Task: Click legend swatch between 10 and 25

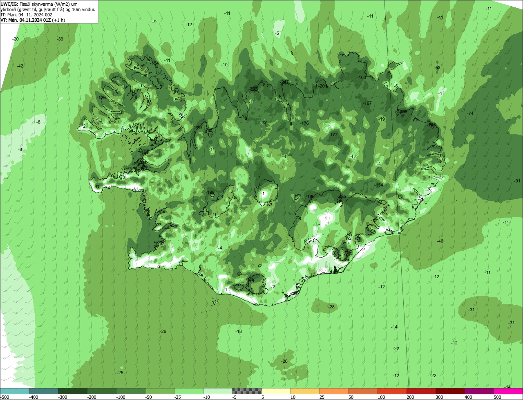Action: 305,391
